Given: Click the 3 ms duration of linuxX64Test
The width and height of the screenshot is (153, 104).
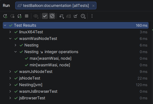Looking at the screenshot, I should click(x=144, y=32).
